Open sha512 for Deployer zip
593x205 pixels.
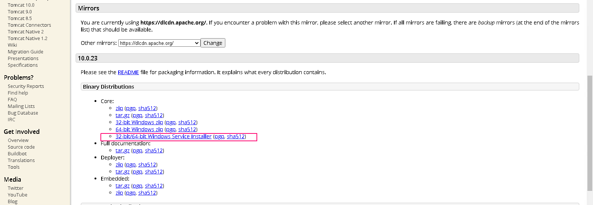tap(147, 165)
